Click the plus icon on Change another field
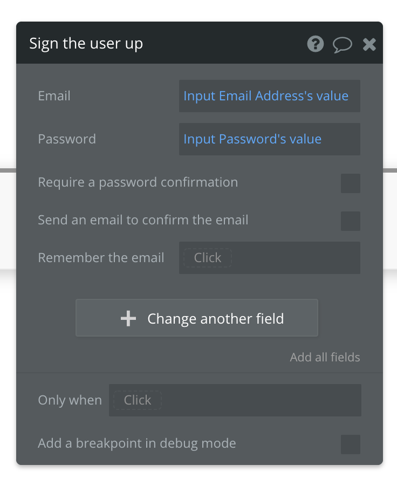 click(x=128, y=318)
